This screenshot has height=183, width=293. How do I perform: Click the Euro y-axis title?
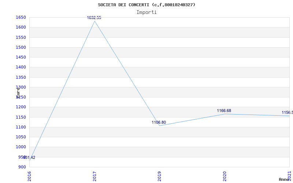18,93
